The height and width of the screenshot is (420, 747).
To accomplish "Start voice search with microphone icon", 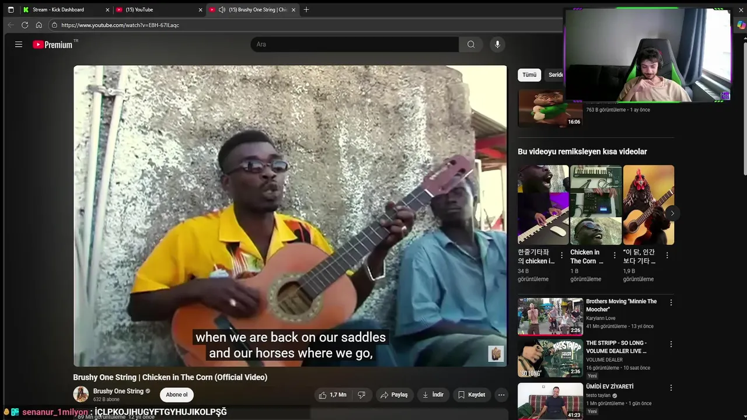I will coord(497,44).
